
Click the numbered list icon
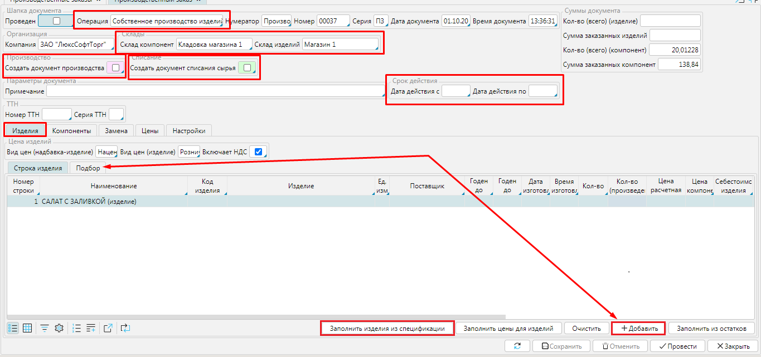(77, 328)
